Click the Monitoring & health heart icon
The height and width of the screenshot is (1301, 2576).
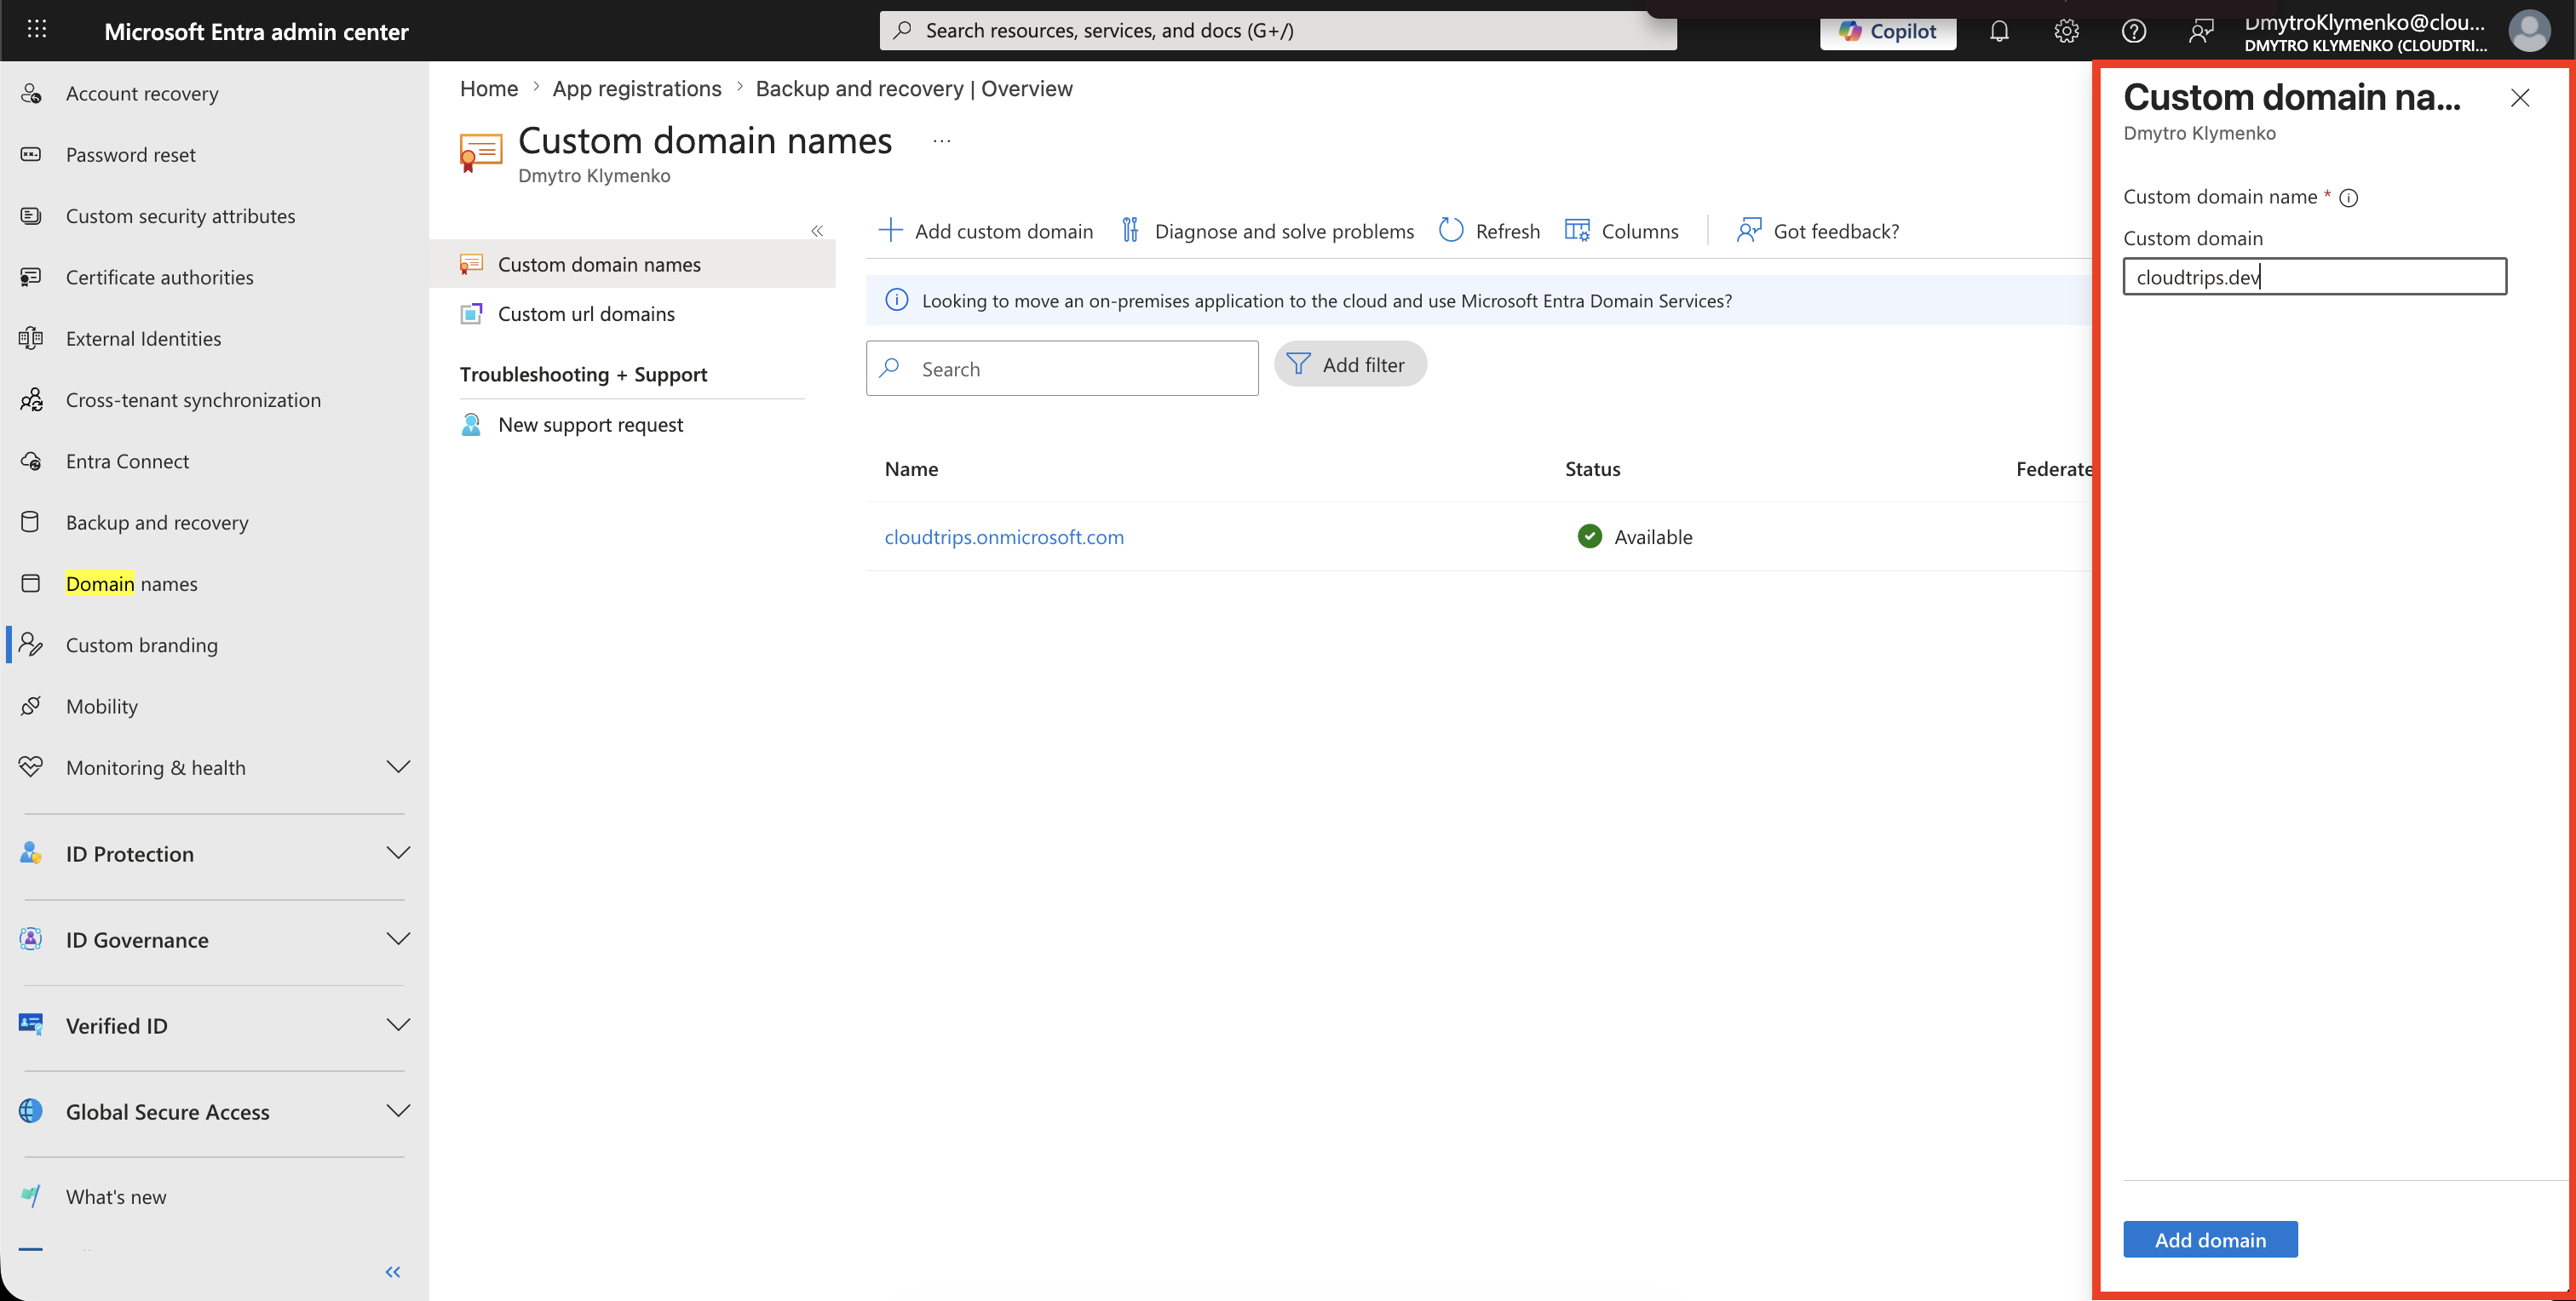(x=31, y=766)
